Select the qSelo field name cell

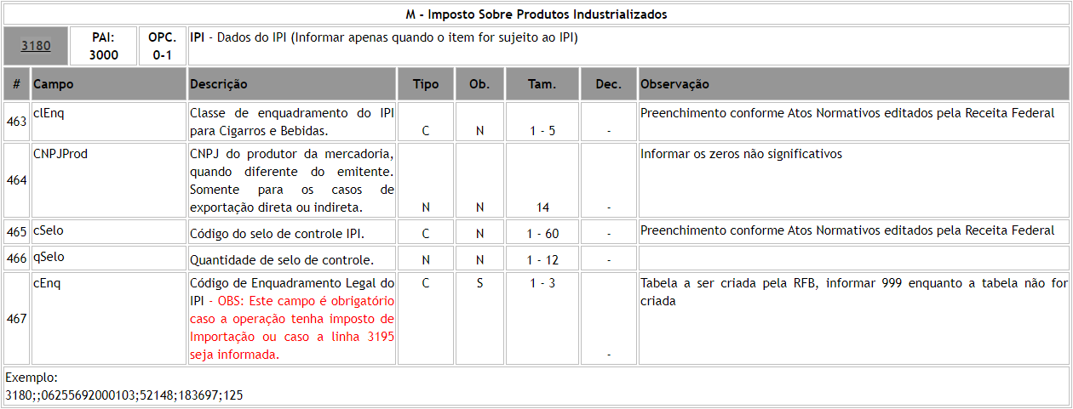pos(49,258)
